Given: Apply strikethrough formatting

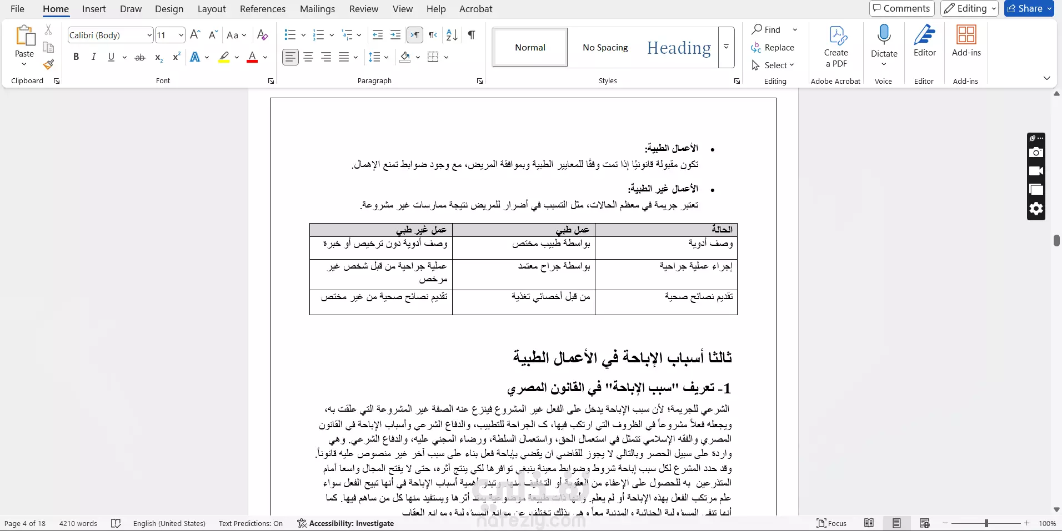Looking at the screenshot, I should point(140,57).
